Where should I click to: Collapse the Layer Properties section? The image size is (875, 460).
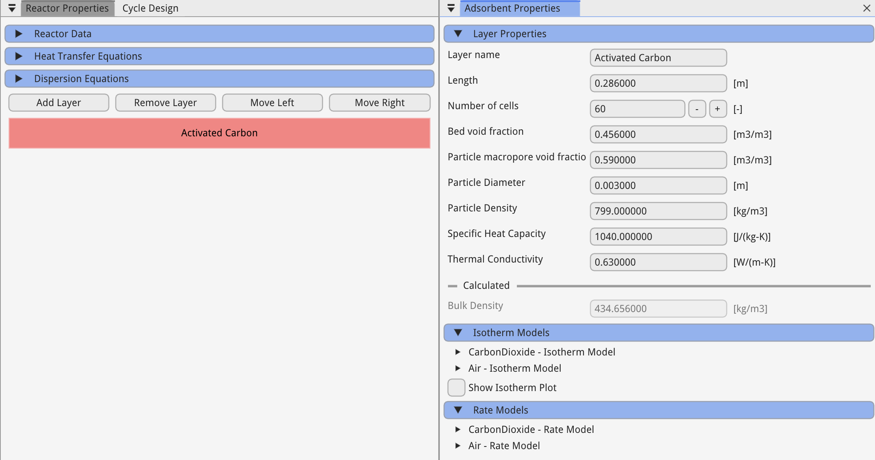click(x=458, y=34)
